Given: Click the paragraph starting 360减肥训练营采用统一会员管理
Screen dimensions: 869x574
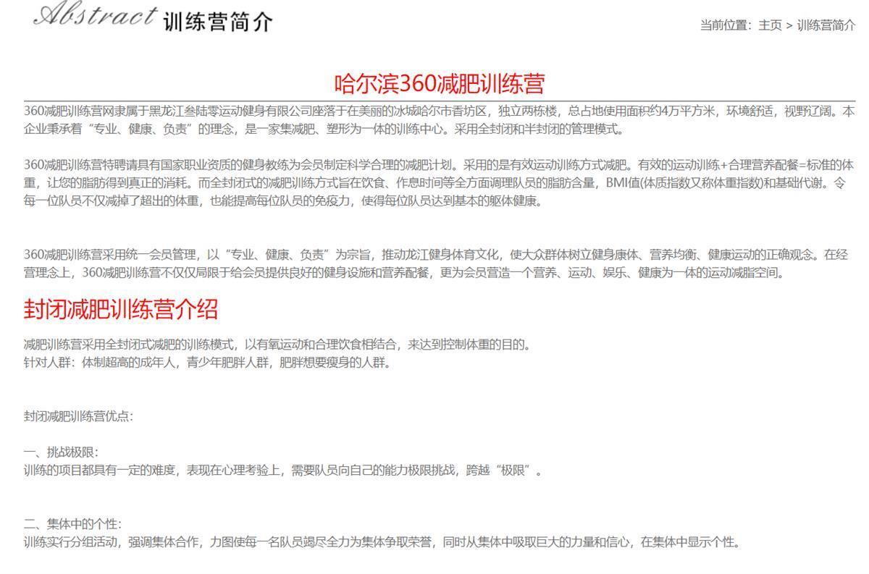Looking at the screenshot, I should [435, 263].
